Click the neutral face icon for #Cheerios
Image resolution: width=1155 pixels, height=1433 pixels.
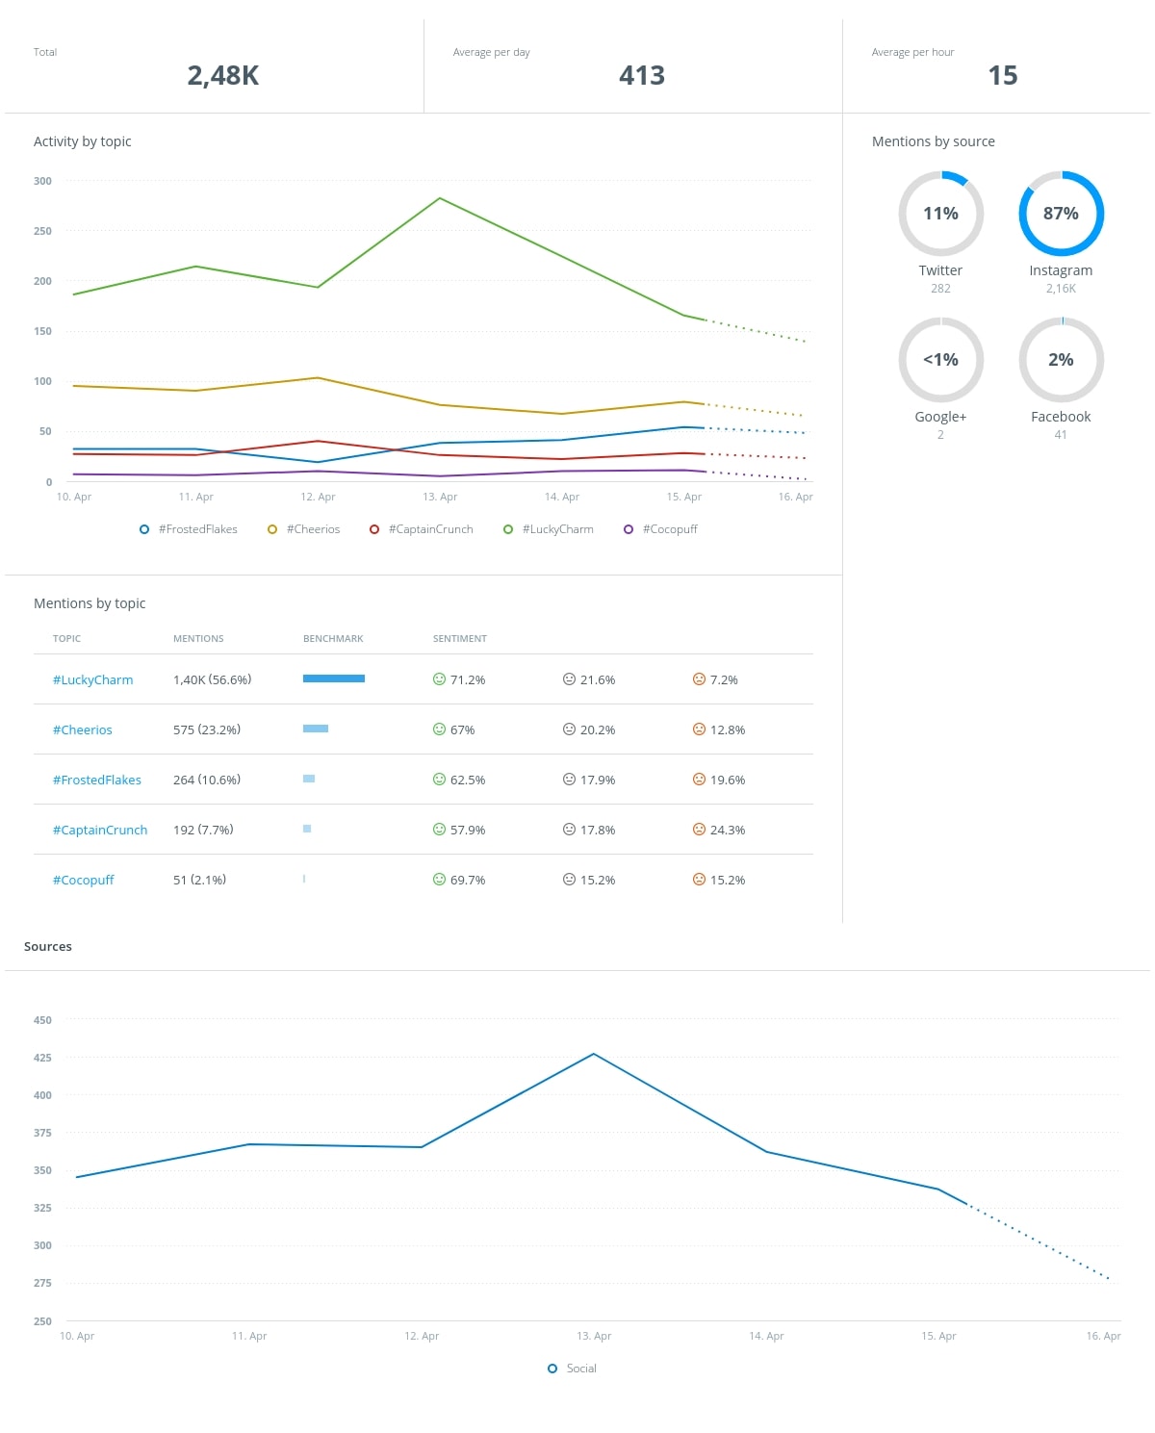point(569,729)
